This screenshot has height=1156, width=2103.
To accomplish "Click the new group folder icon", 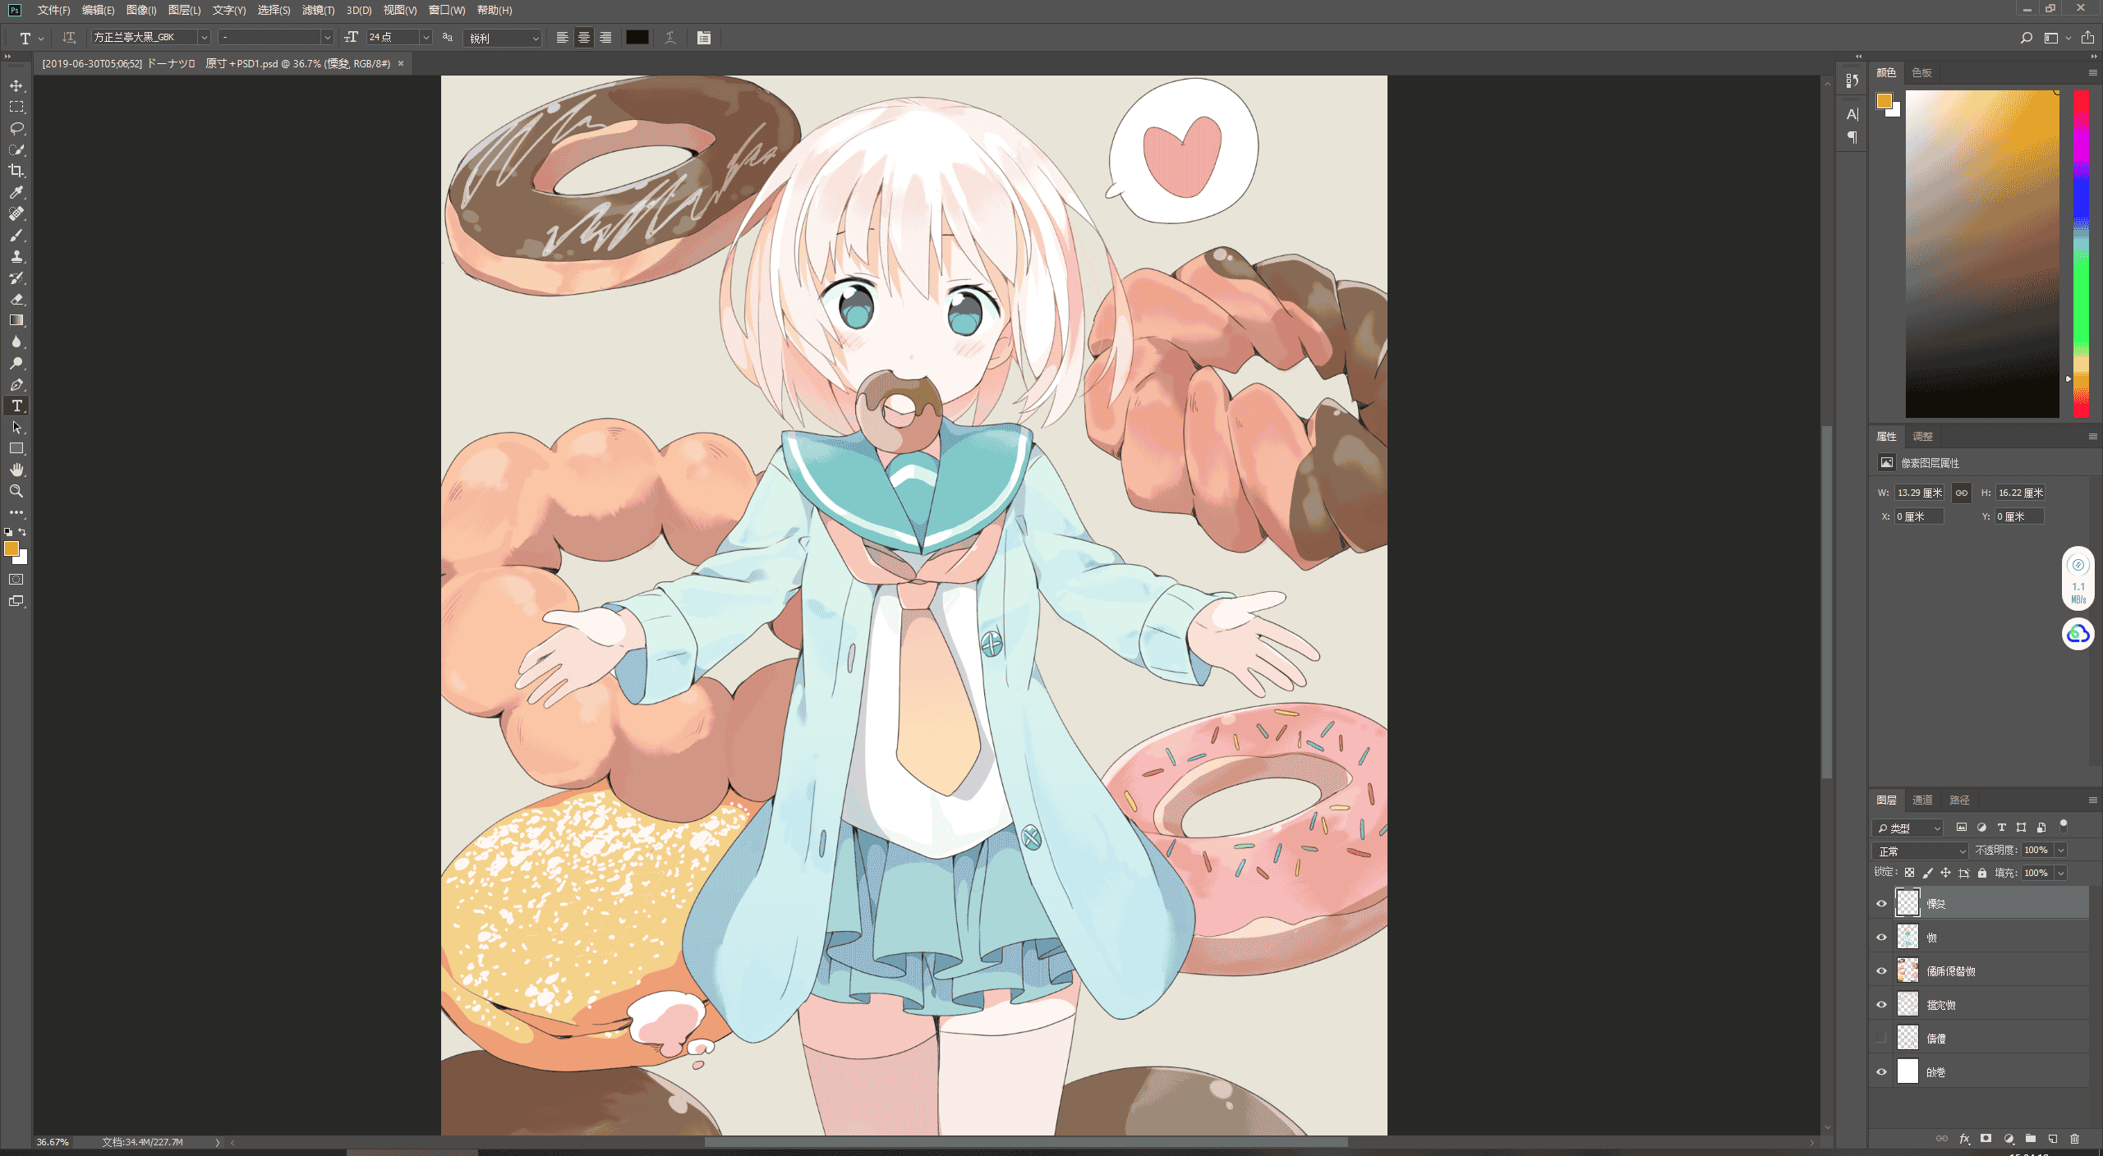I will [x=2030, y=1139].
